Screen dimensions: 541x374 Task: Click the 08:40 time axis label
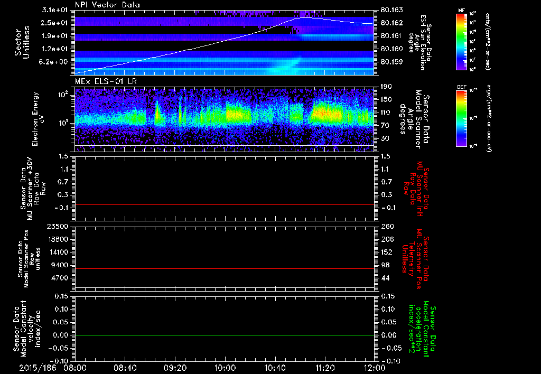[x=125, y=367]
